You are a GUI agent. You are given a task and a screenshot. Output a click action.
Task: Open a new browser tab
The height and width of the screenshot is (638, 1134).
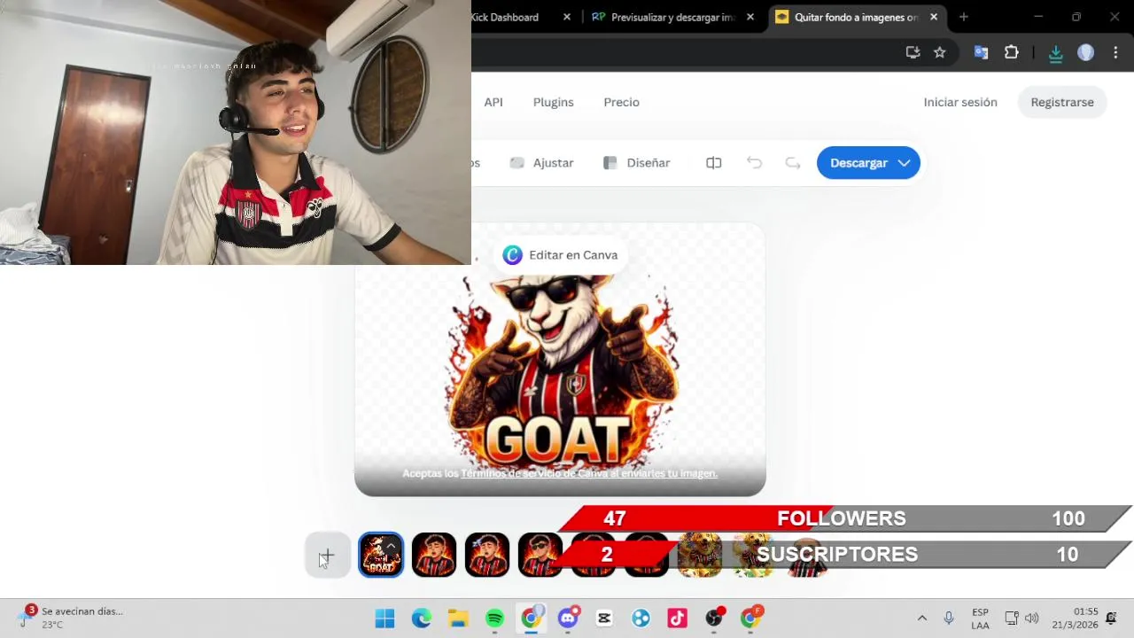coord(964,17)
